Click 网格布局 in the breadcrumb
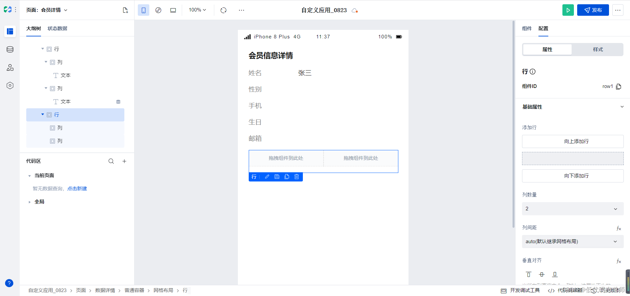Viewport: 630px width, 296px height. [163, 290]
